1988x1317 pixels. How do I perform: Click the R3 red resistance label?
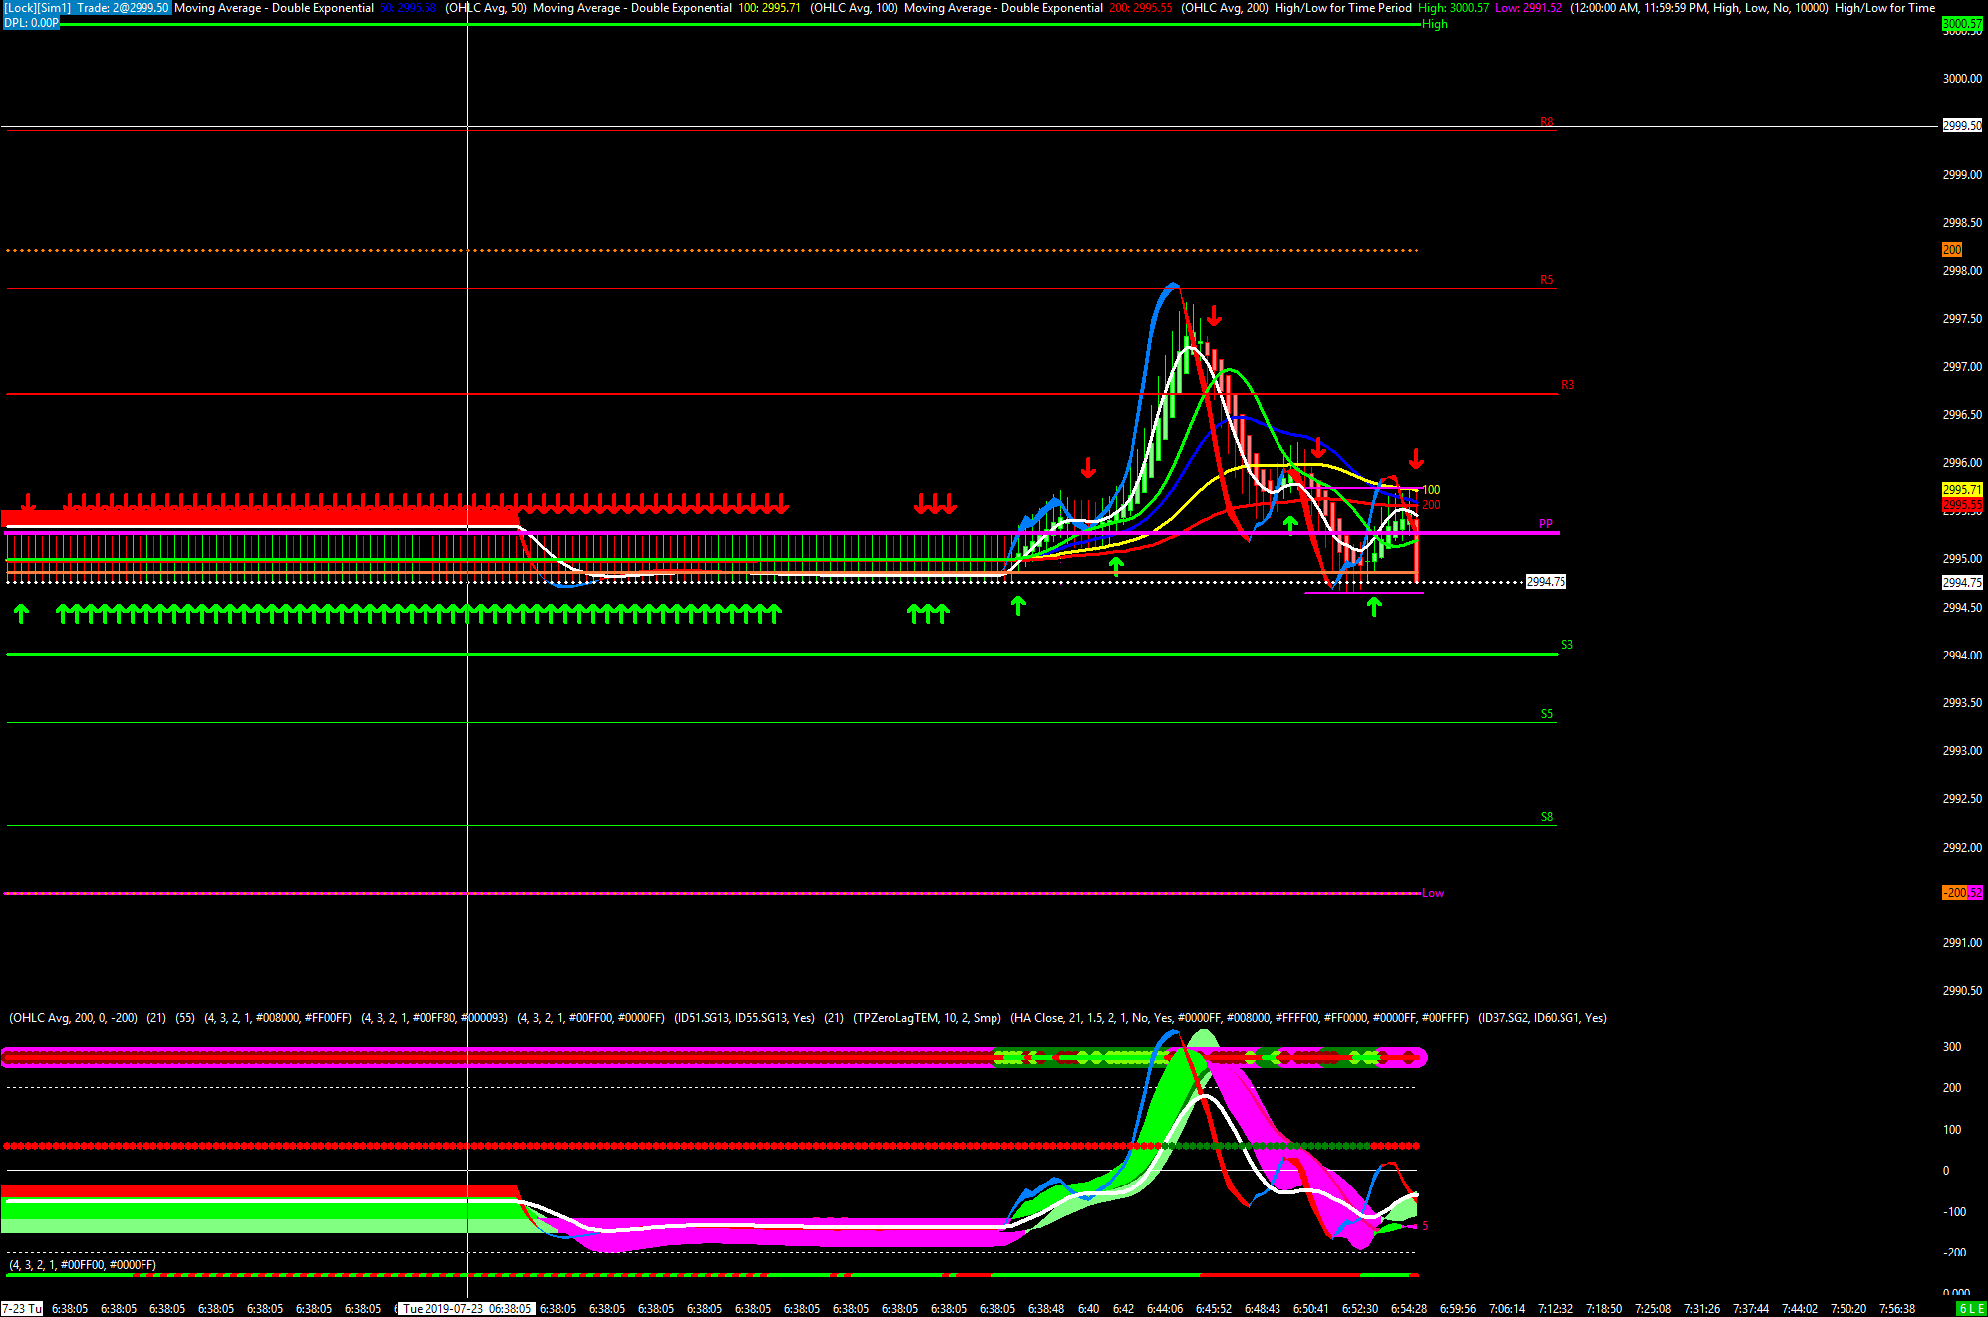pos(1567,385)
